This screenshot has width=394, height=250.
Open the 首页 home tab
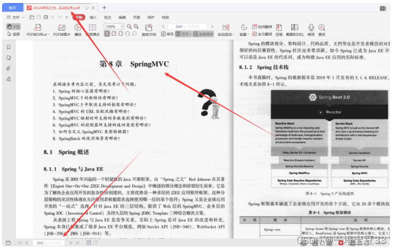point(13,8)
